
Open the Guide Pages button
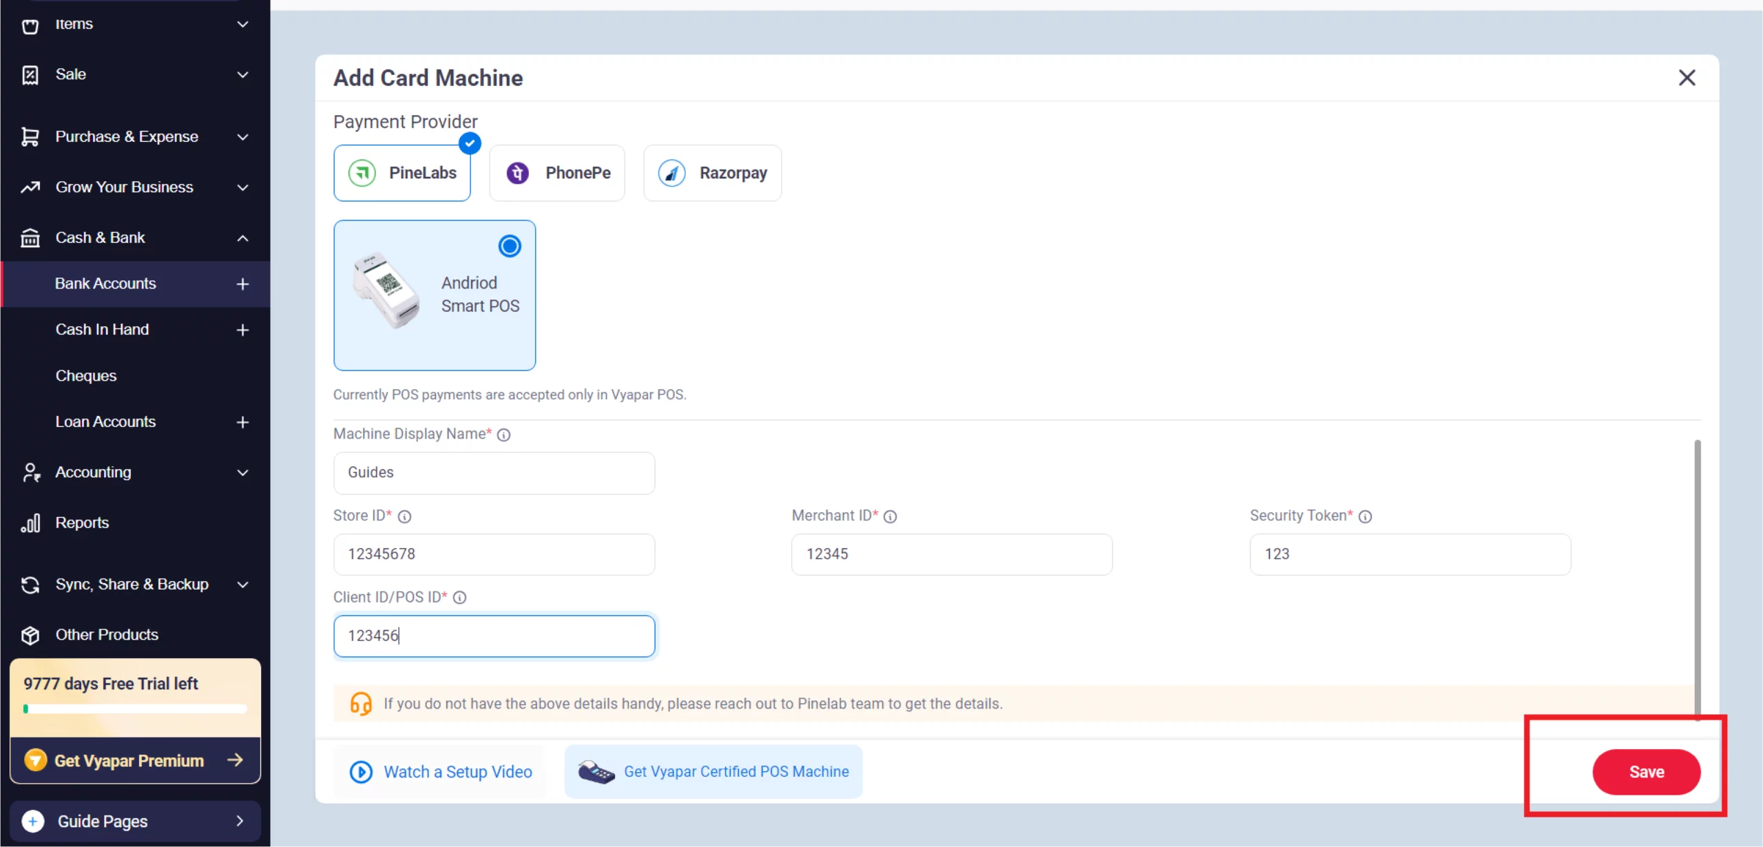point(135,821)
